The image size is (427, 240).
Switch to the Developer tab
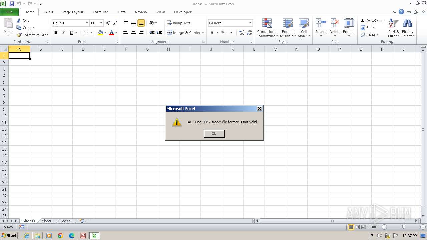pos(183,12)
